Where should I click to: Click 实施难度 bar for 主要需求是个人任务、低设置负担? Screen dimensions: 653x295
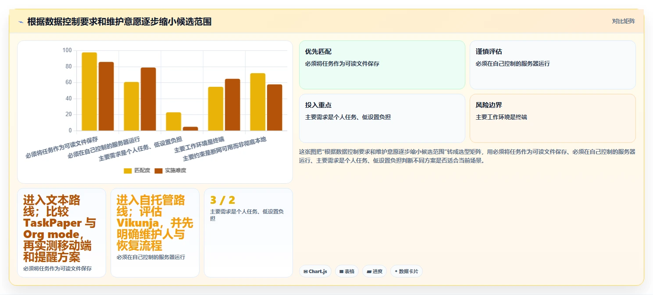coord(190,129)
